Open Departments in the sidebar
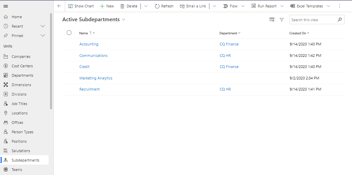Image resolution: width=352 pixels, height=175 pixels. coord(22,75)
